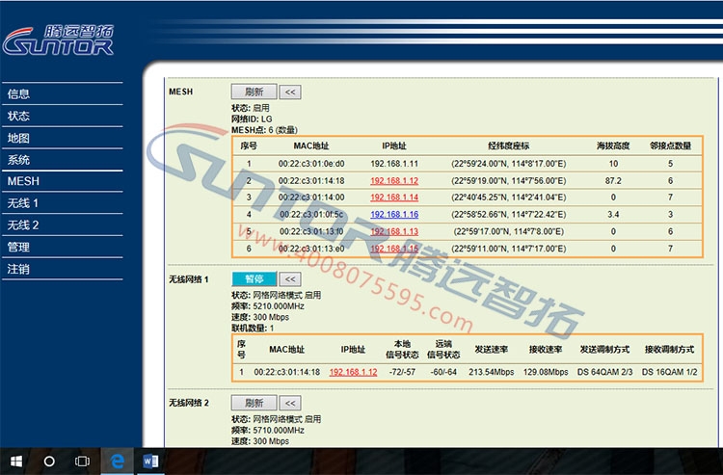The width and height of the screenshot is (723, 475).
Task: Open 管理 in the sidebar
Action: 19,247
